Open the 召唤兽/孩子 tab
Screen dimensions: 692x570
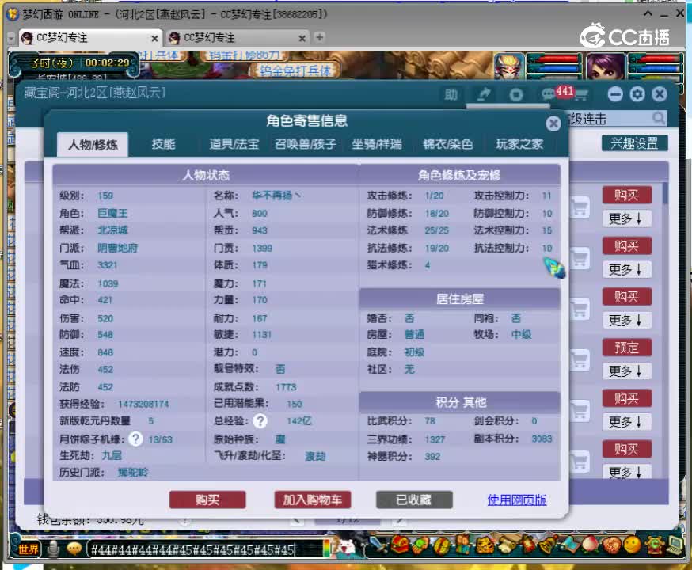(x=306, y=144)
